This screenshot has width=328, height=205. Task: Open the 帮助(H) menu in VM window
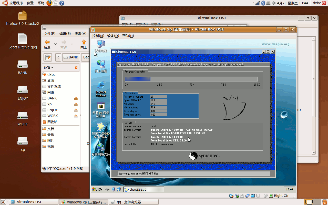point(128,36)
